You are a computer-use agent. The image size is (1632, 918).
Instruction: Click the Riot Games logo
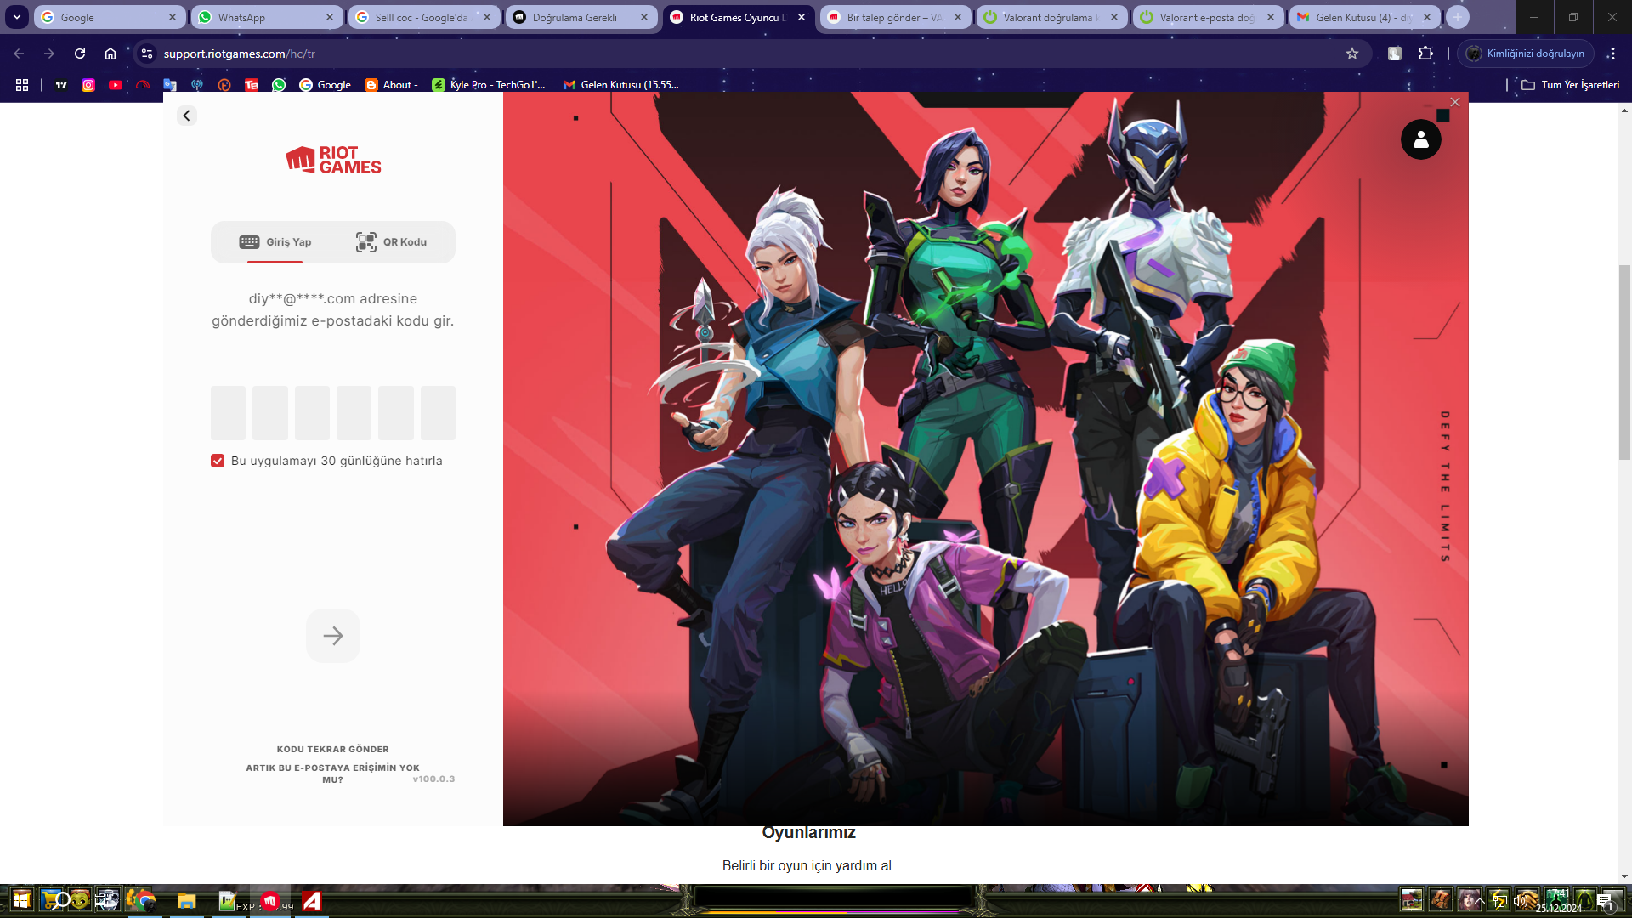333,160
